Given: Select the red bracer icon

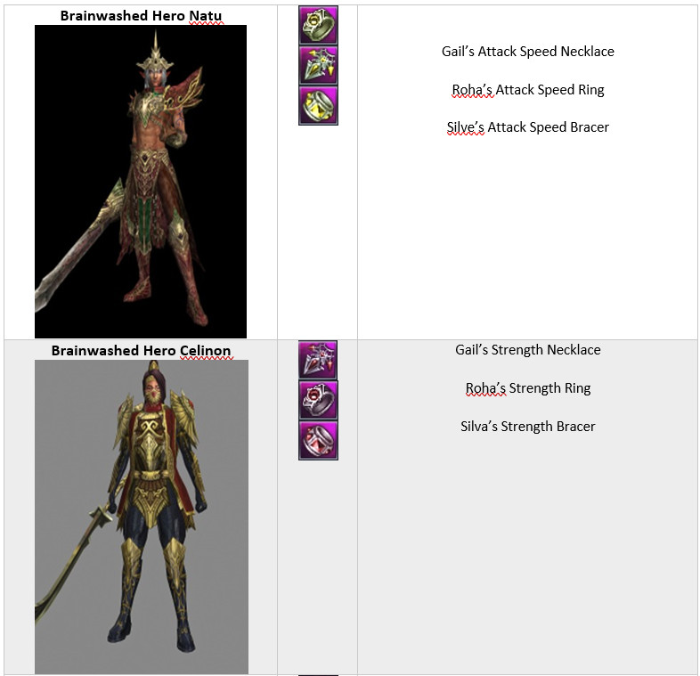Looking at the screenshot, I should [318, 440].
